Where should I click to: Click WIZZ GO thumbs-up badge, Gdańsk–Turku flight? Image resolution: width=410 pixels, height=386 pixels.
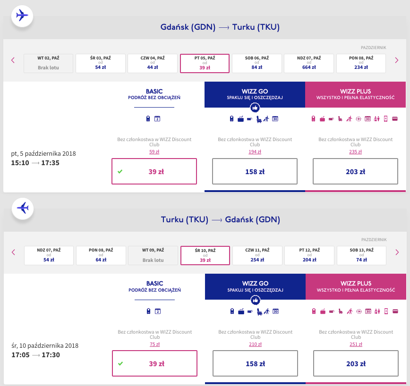point(255,107)
